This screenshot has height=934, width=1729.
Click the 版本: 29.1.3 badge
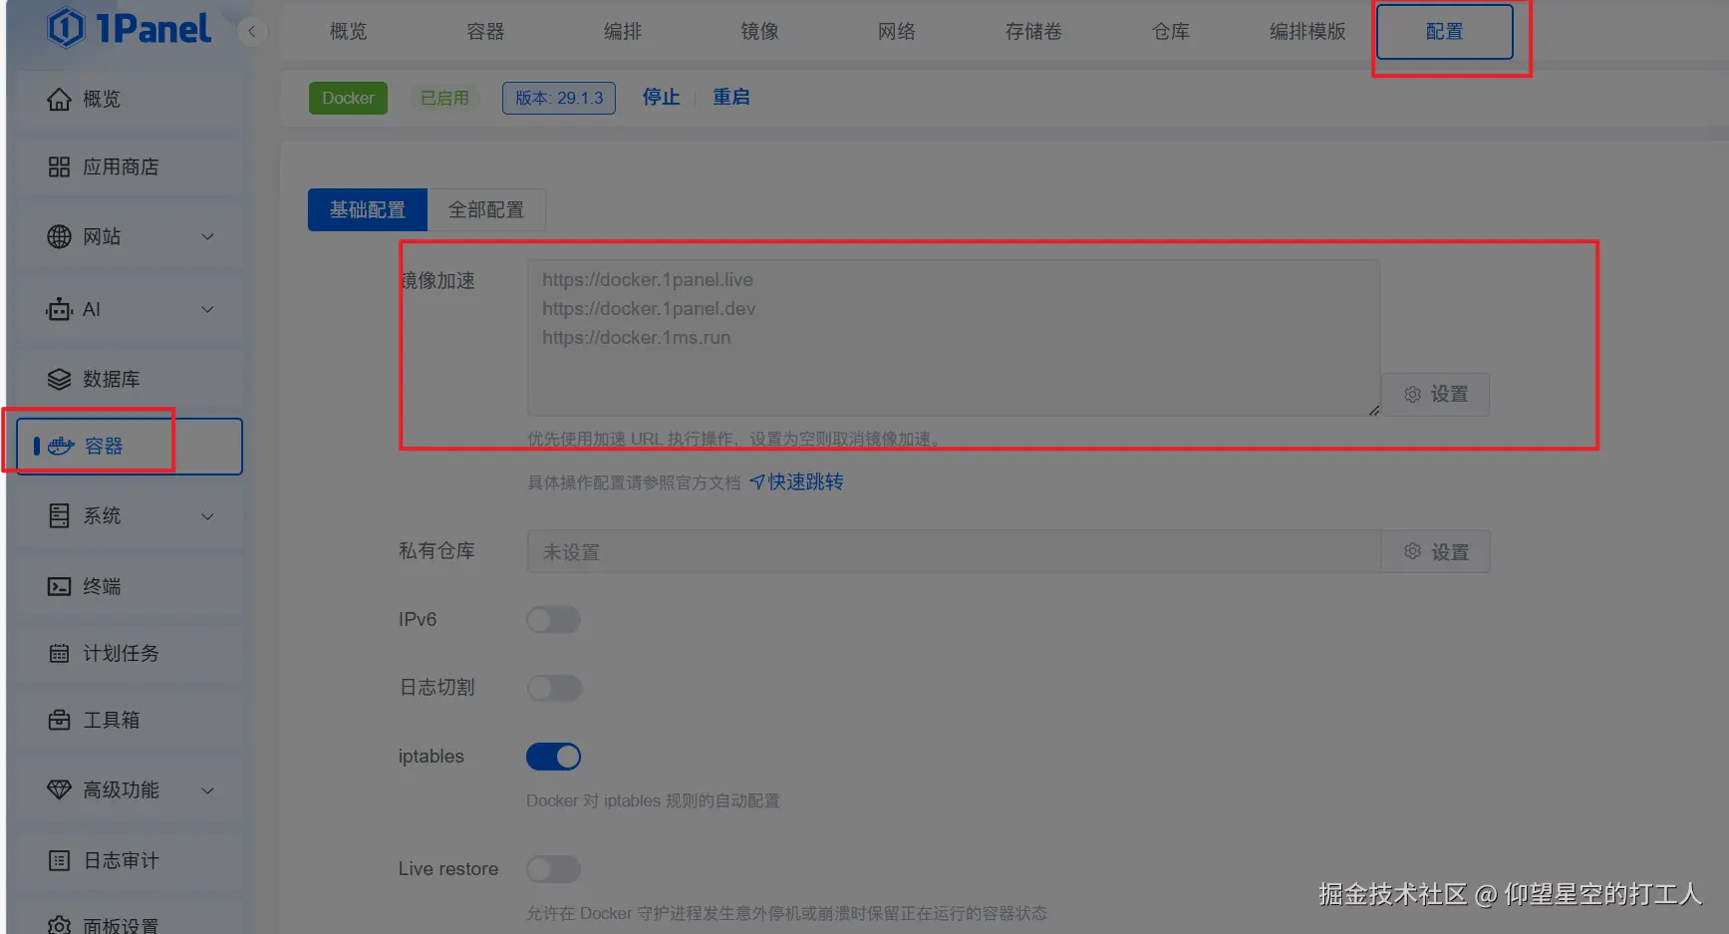pyautogui.click(x=559, y=98)
